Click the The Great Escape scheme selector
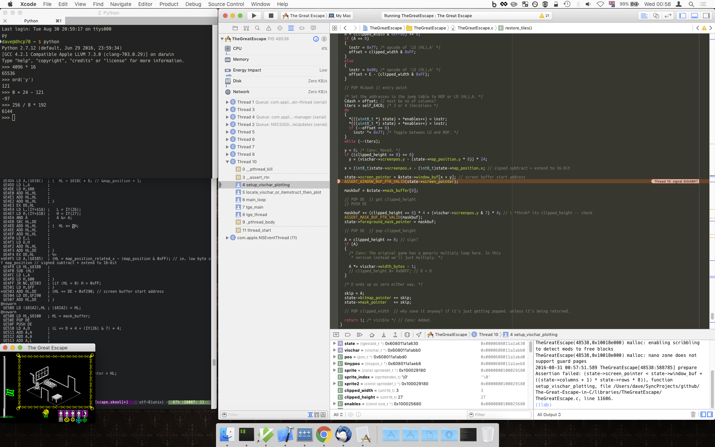715x447 pixels. click(x=304, y=16)
